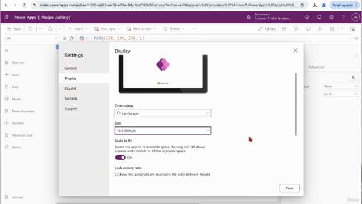The width and height of the screenshot is (362, 204).
Task: Open the Fit image position dropdown
Action: coord(341,94)
